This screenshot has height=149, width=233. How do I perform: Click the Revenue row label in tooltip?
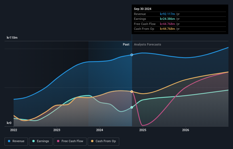(140, 14)
